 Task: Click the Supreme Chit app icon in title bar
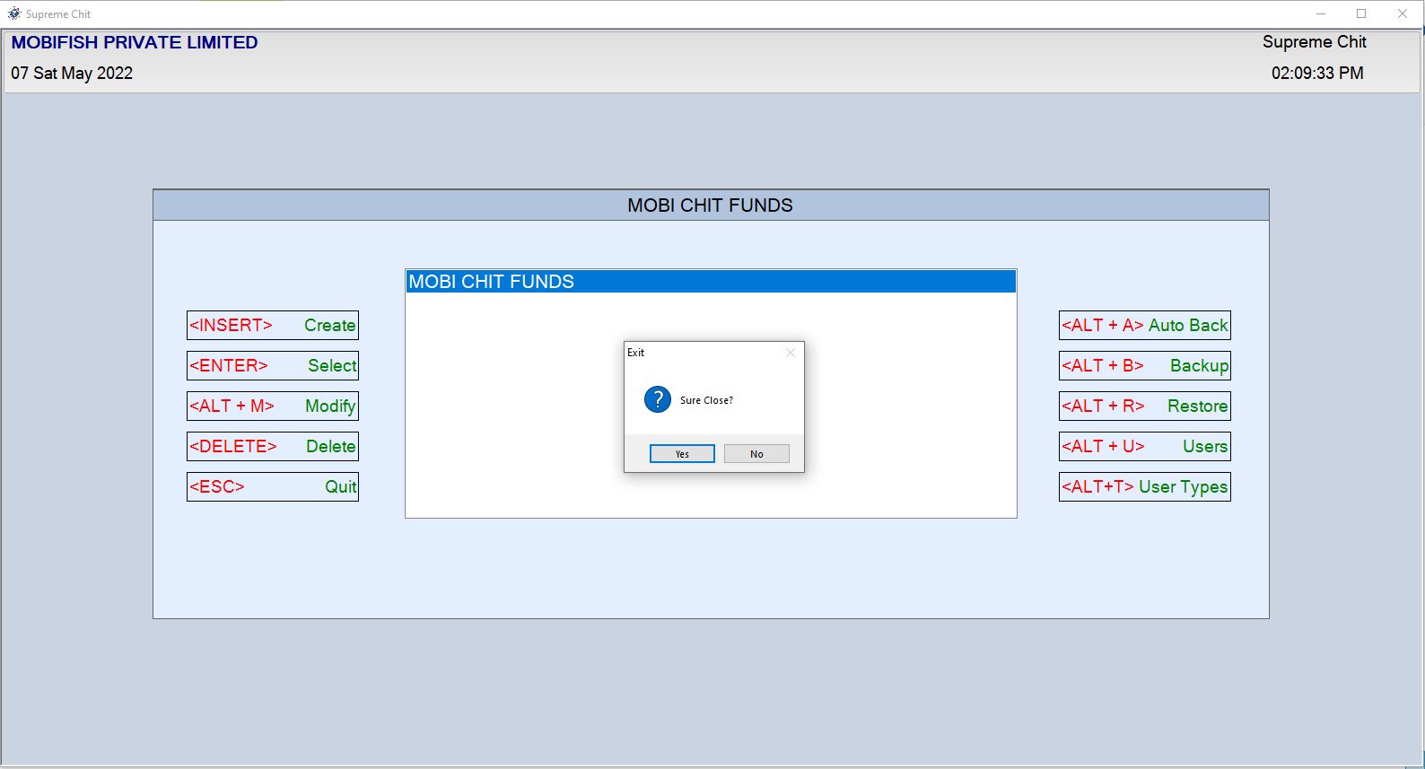tap(13, 13)
